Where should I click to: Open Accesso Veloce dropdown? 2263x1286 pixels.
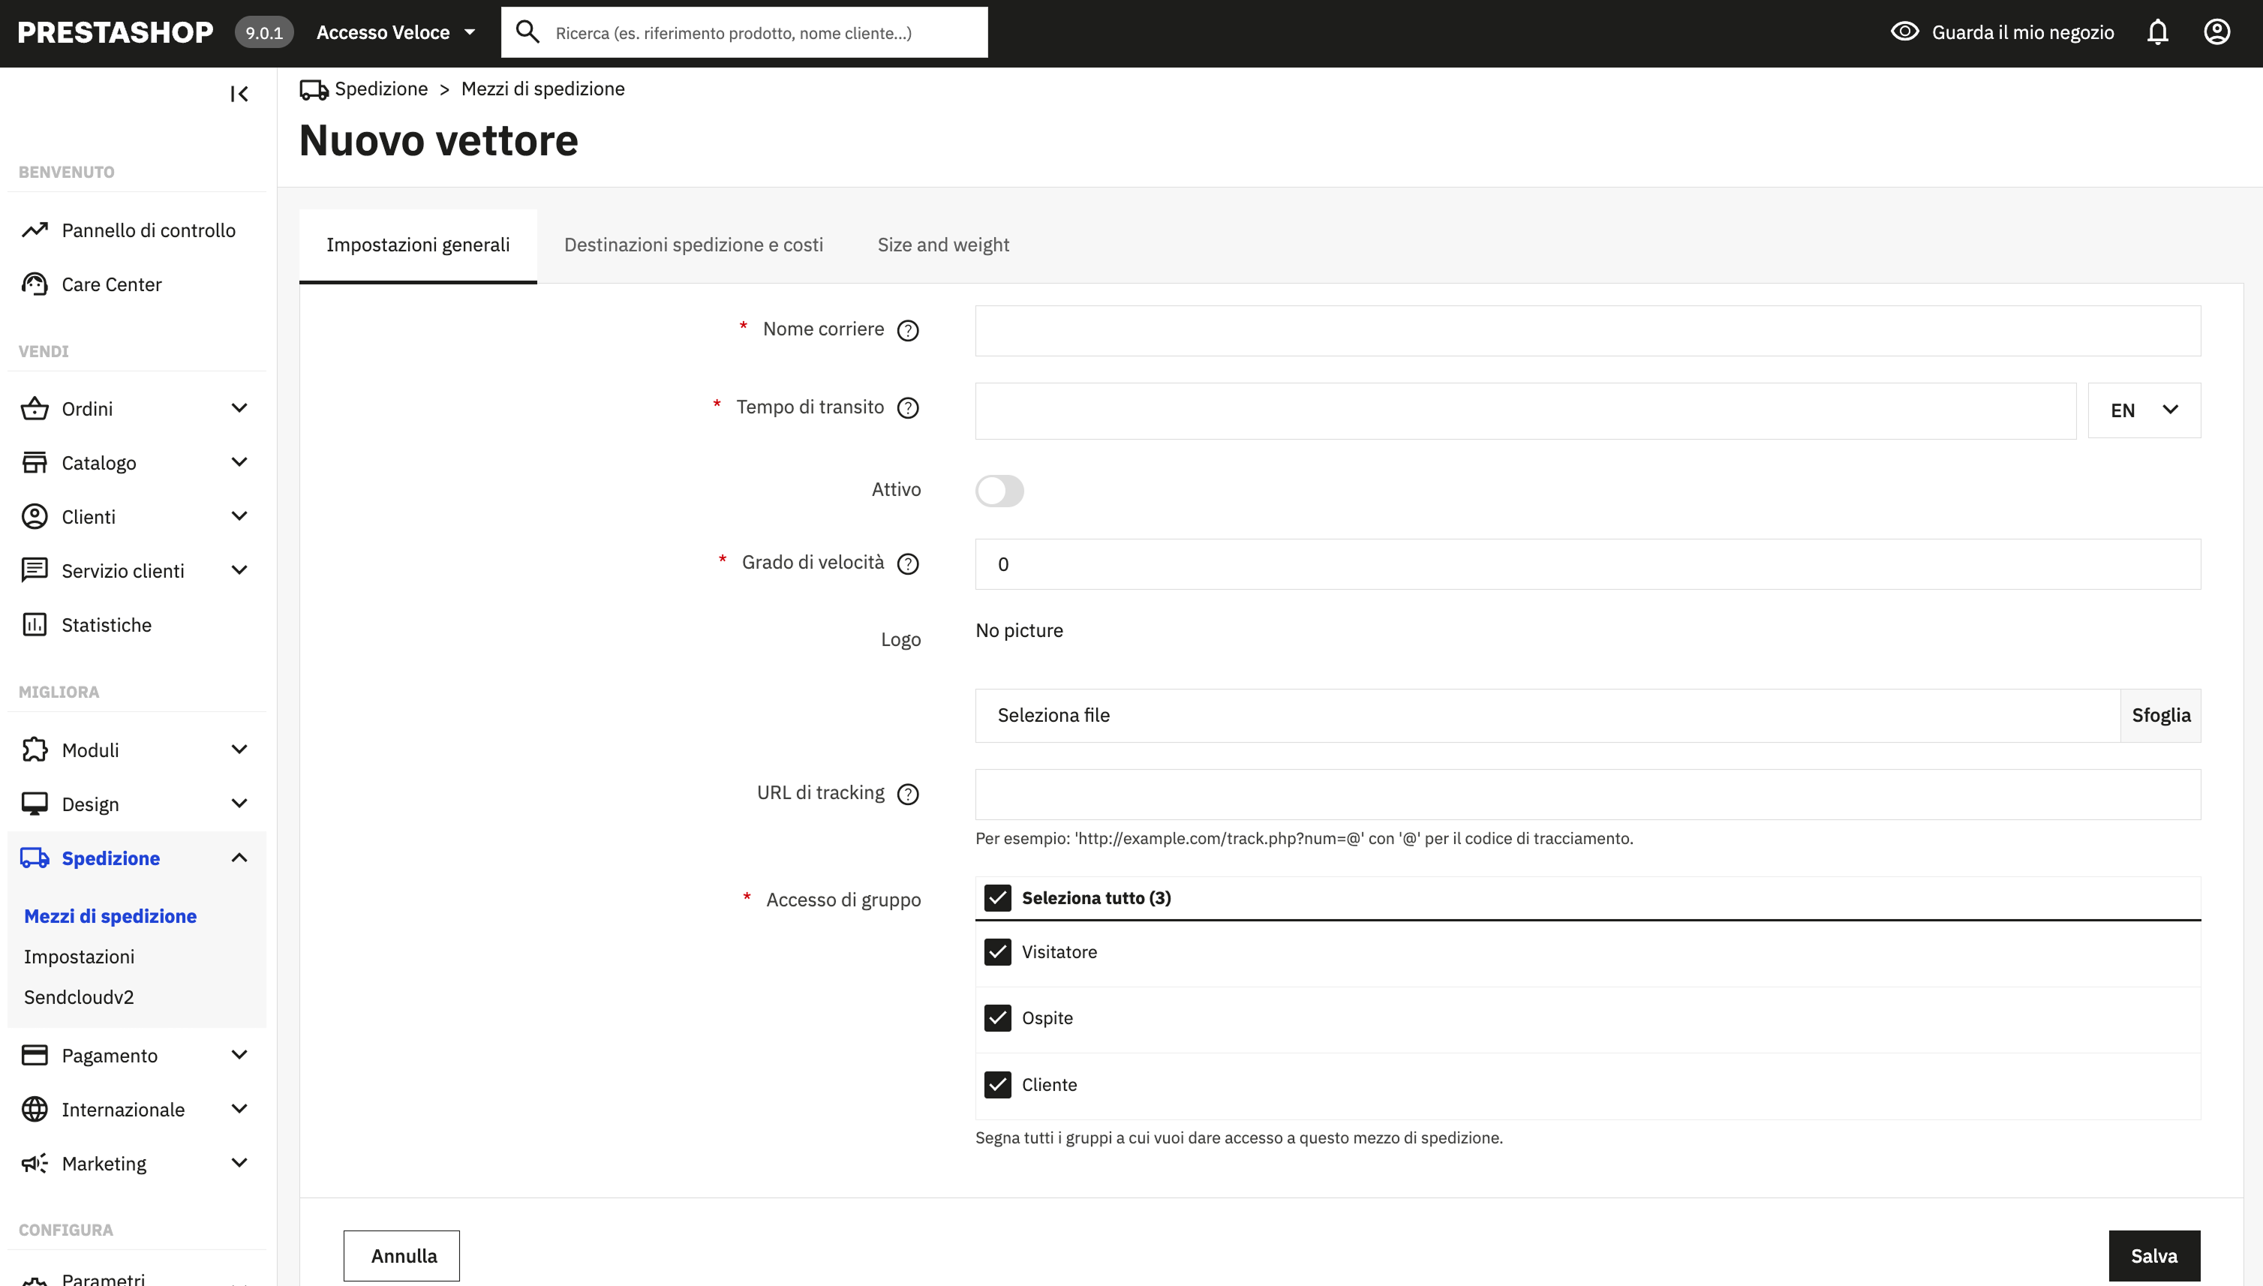(x=395, y=33)
